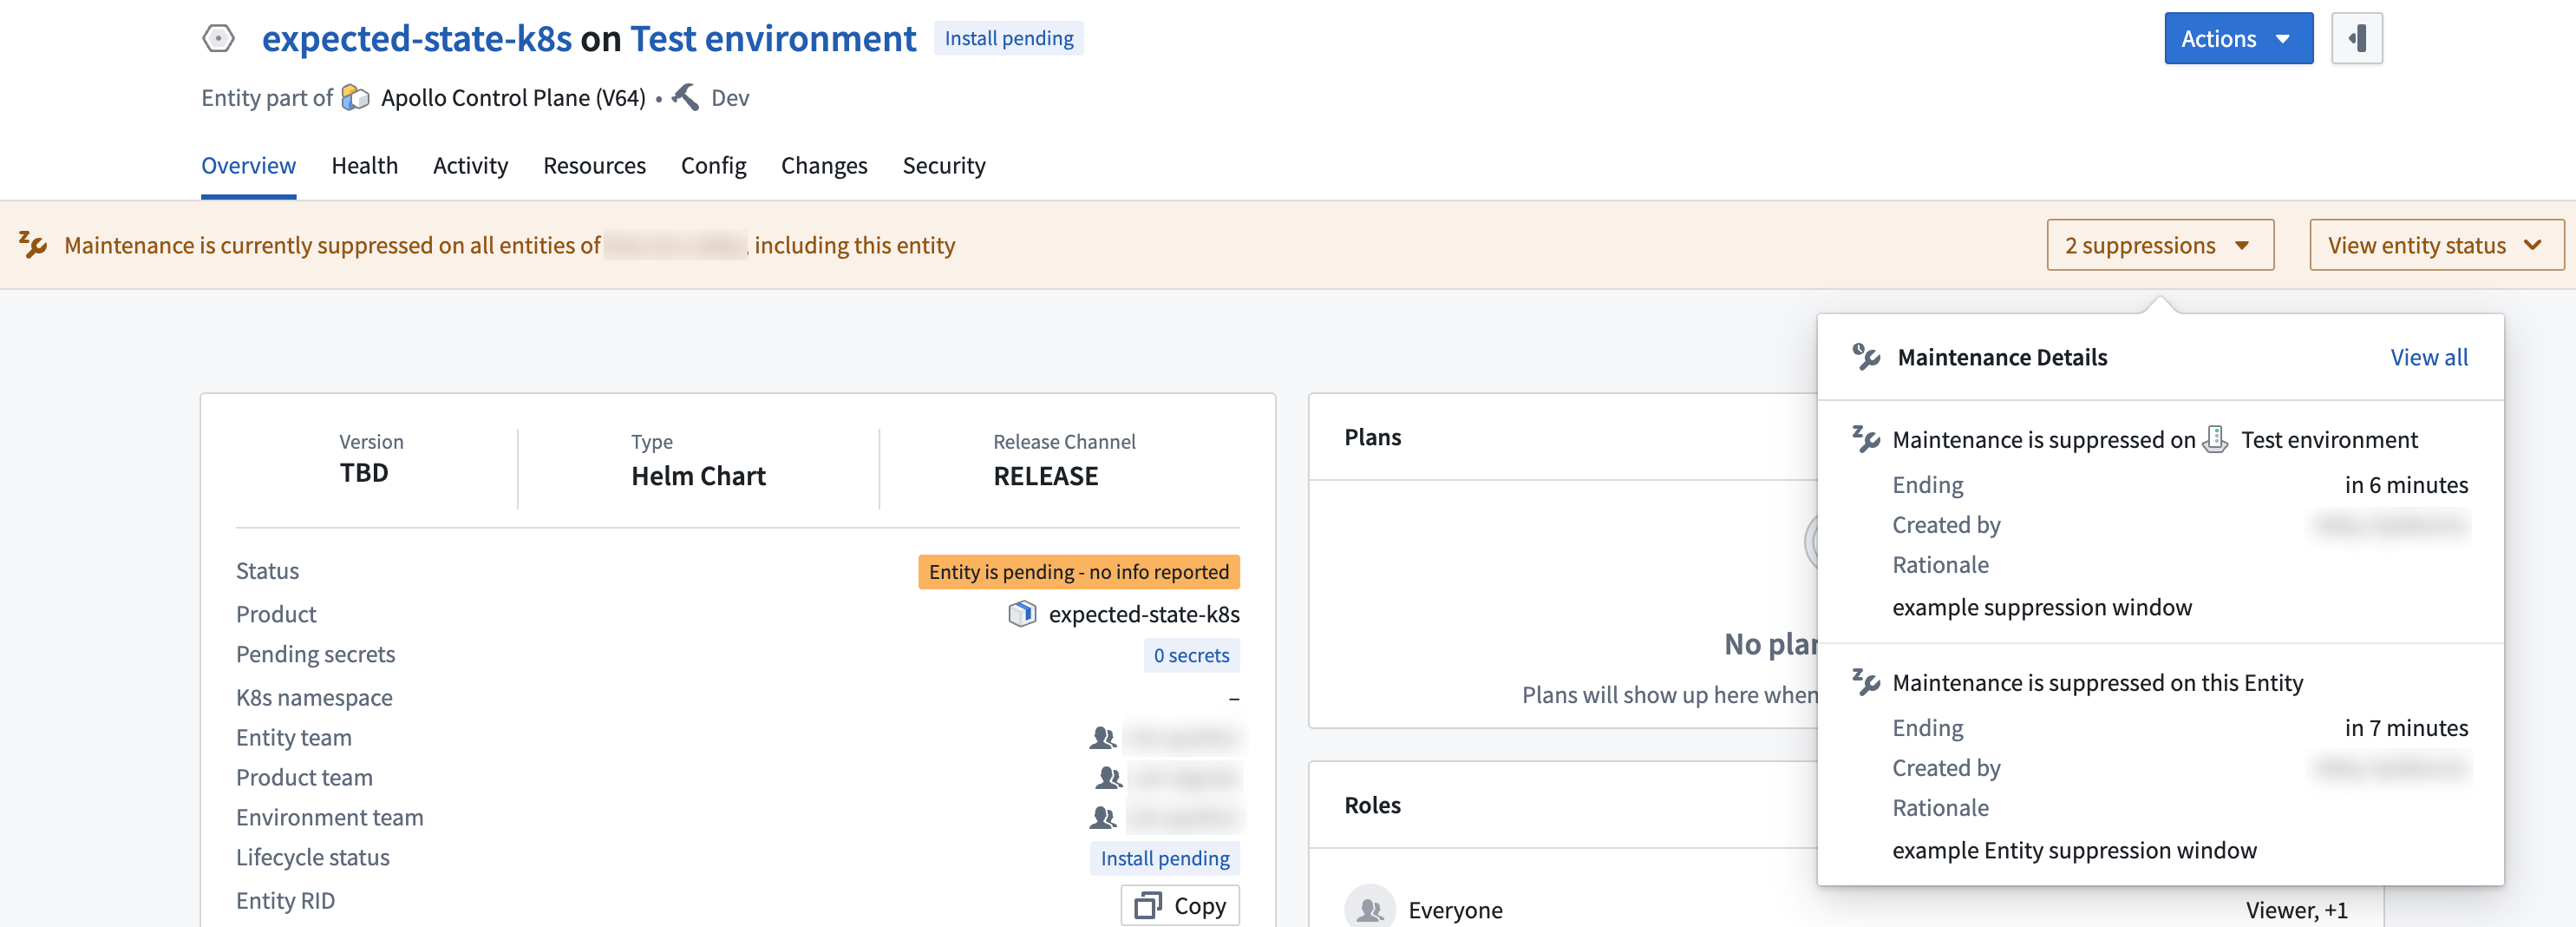Open the View entity status dropdown

pos(2435,246)
